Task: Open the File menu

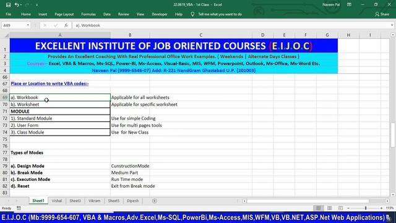Action: pos(8,14)
